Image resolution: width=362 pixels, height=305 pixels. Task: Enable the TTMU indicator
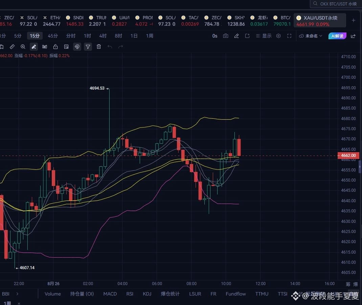262,294
